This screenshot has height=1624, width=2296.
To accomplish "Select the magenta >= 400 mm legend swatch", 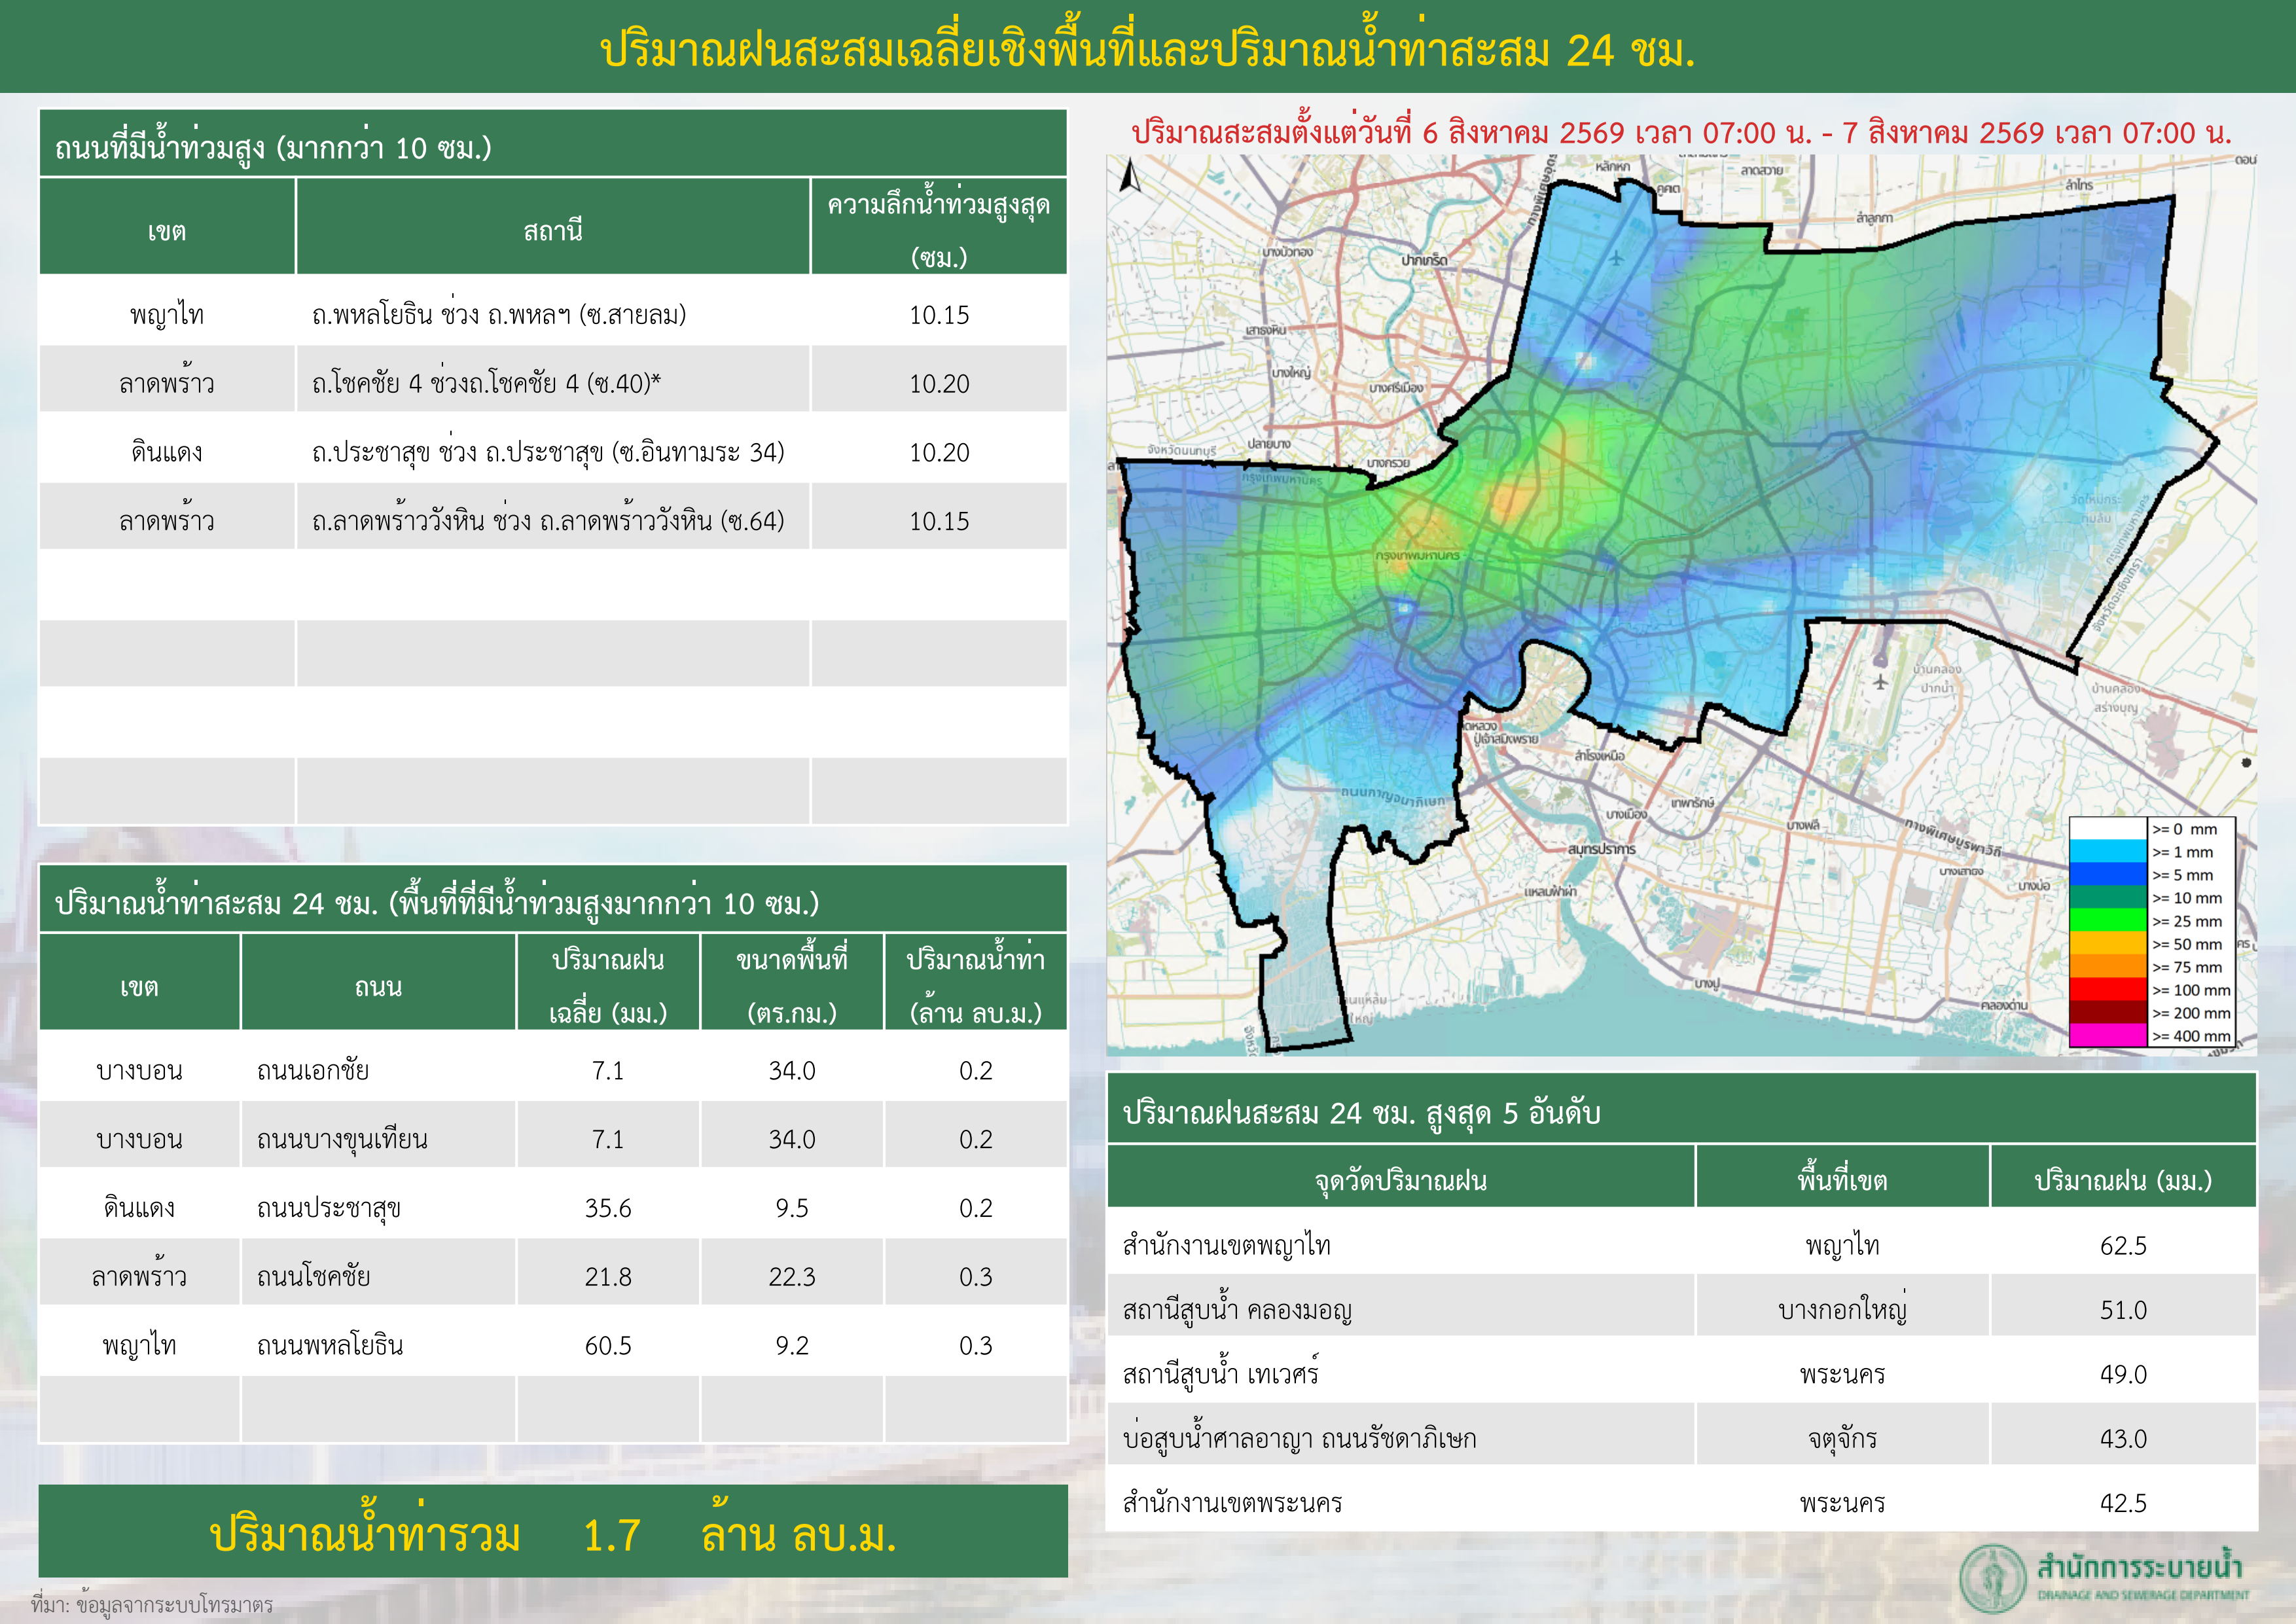I will 2108,1035.
